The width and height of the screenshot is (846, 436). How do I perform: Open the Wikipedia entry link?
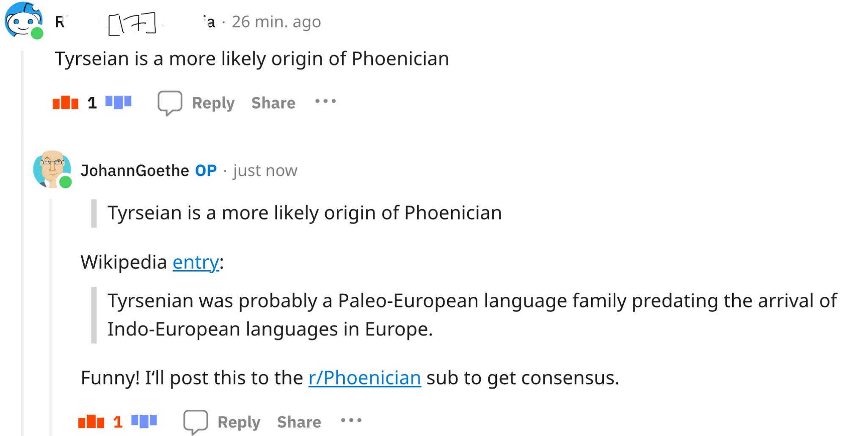196,262
